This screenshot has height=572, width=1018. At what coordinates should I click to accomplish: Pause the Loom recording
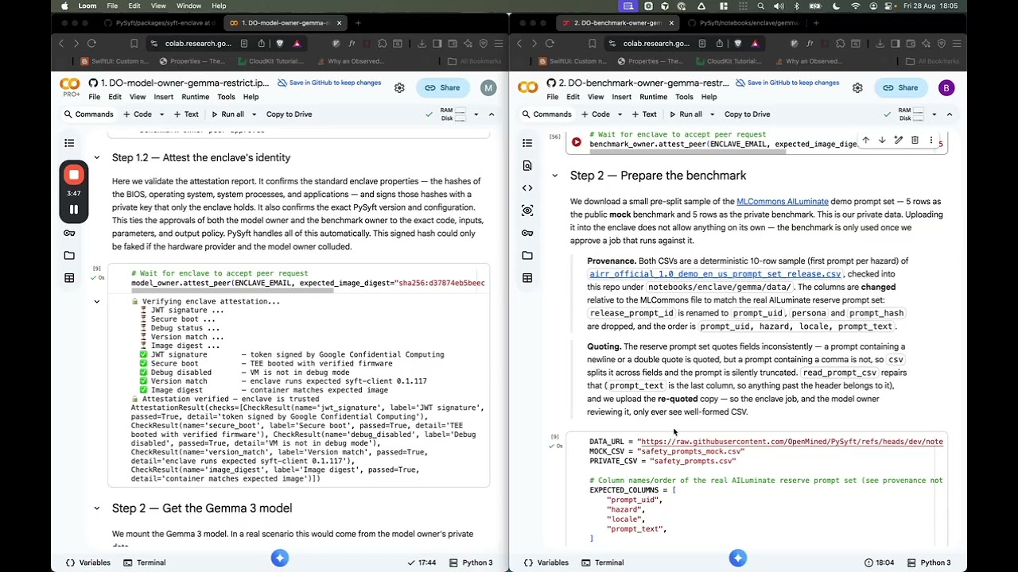tap(73, 210)
